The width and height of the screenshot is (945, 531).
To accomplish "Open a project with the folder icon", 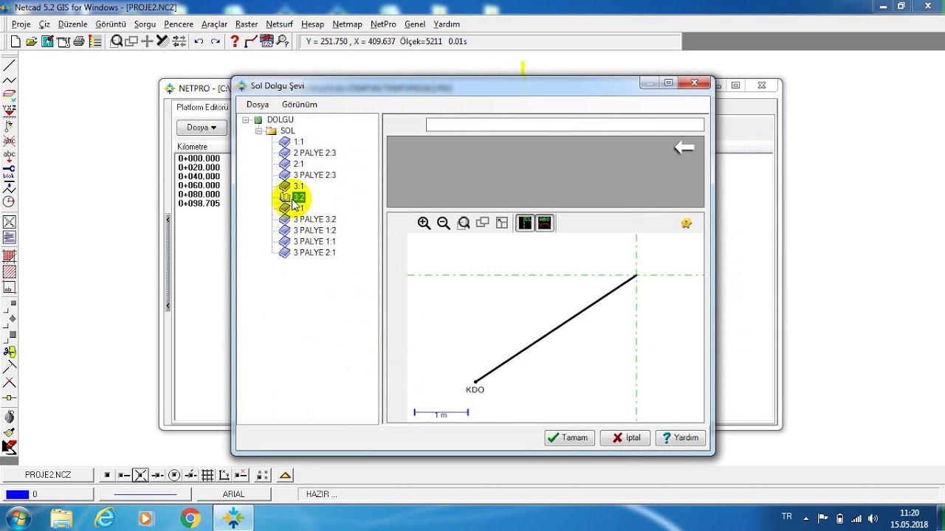I will (x=32, y=41).
